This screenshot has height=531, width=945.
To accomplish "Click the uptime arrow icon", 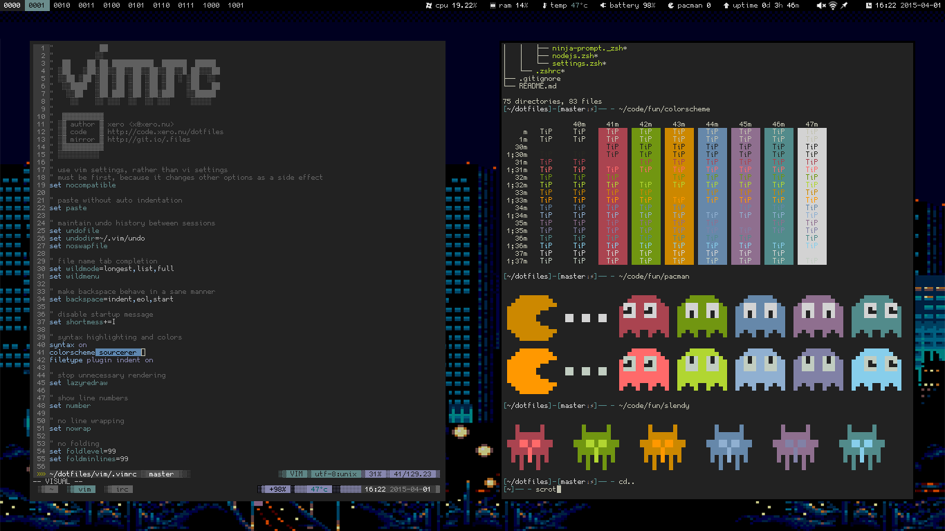I will pos(726,6).
